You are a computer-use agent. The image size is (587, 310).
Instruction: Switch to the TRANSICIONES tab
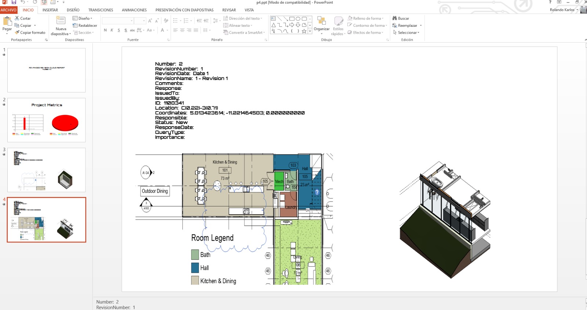click(x=101, y=10)
